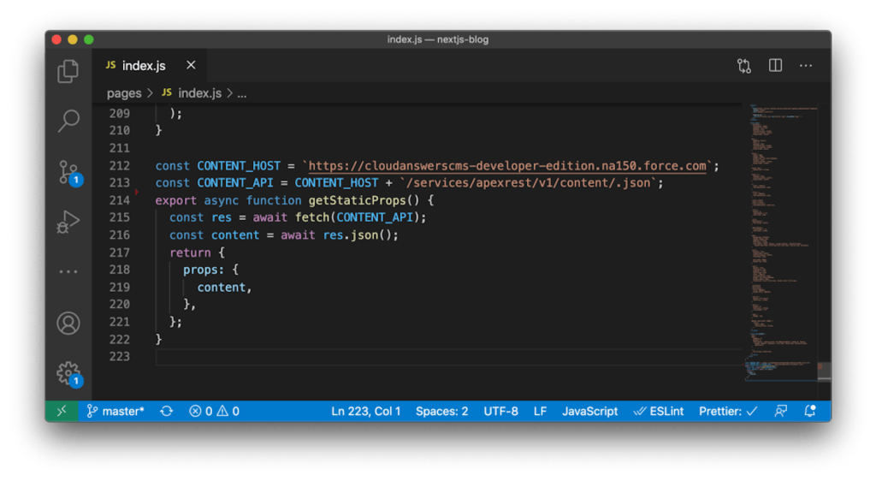Click the pages breadcrumb folder

coord(124,93)
